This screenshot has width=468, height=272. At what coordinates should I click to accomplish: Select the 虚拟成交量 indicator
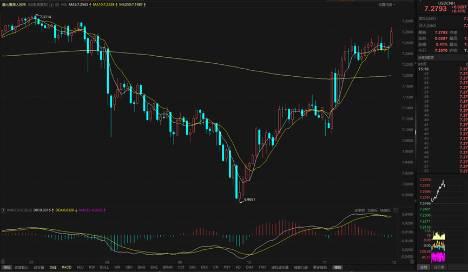tap(280, 267)
